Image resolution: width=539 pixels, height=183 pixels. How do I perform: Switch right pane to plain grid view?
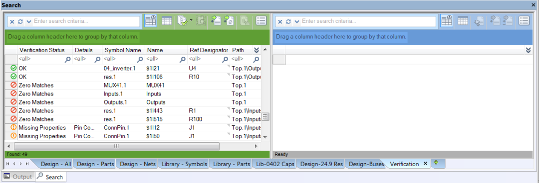(463, 20)
